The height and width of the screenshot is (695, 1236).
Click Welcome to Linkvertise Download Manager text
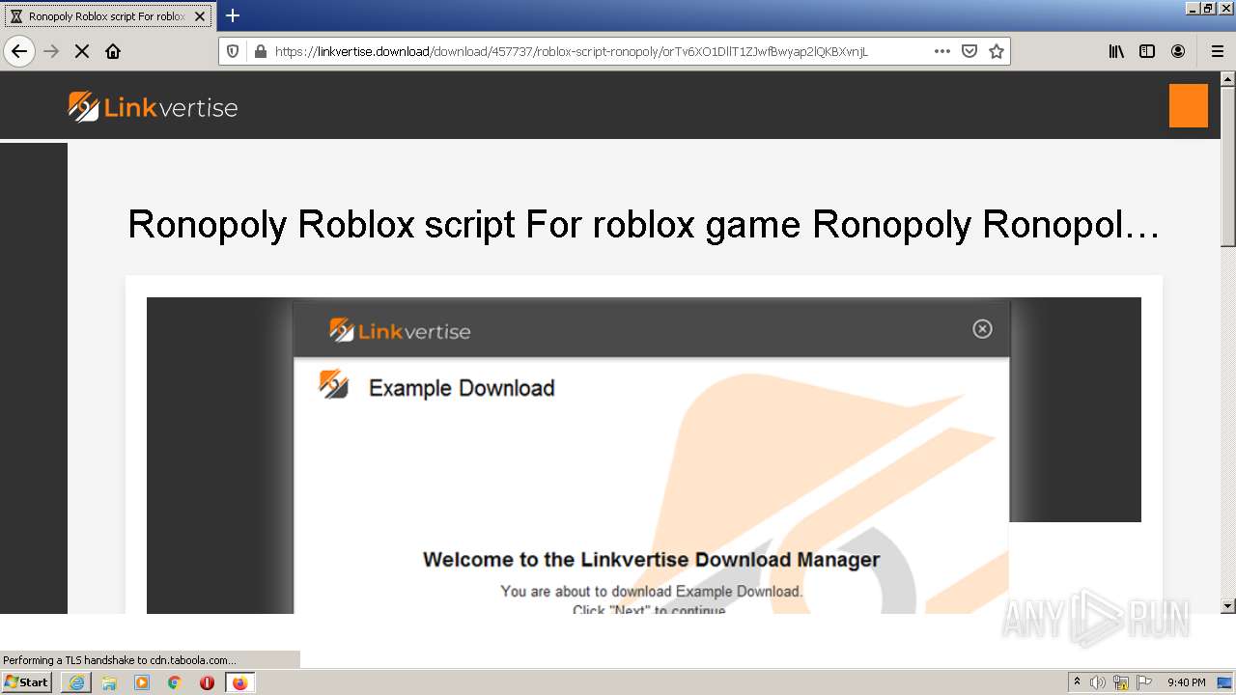tap(651, 560)
